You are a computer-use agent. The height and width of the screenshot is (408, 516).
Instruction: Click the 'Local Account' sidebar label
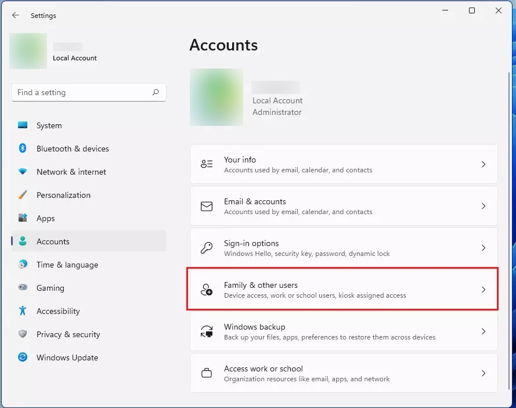tap(75, 58)
